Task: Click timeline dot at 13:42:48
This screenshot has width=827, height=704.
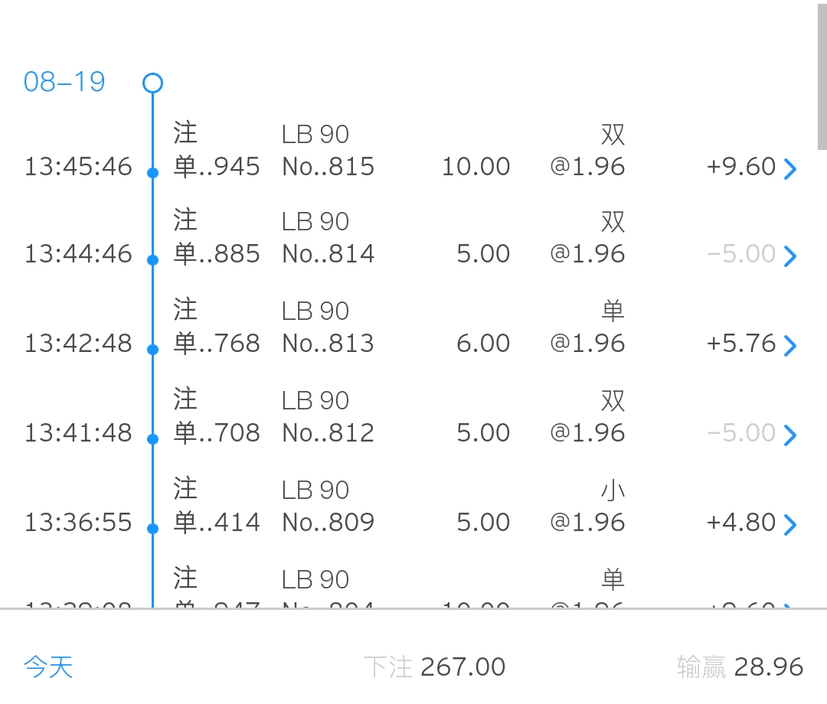Action: tap(152, 350)
